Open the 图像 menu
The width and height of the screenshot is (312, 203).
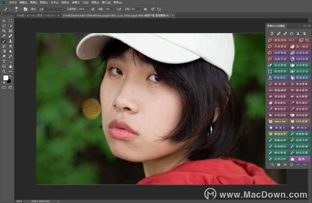click(34, 2)
